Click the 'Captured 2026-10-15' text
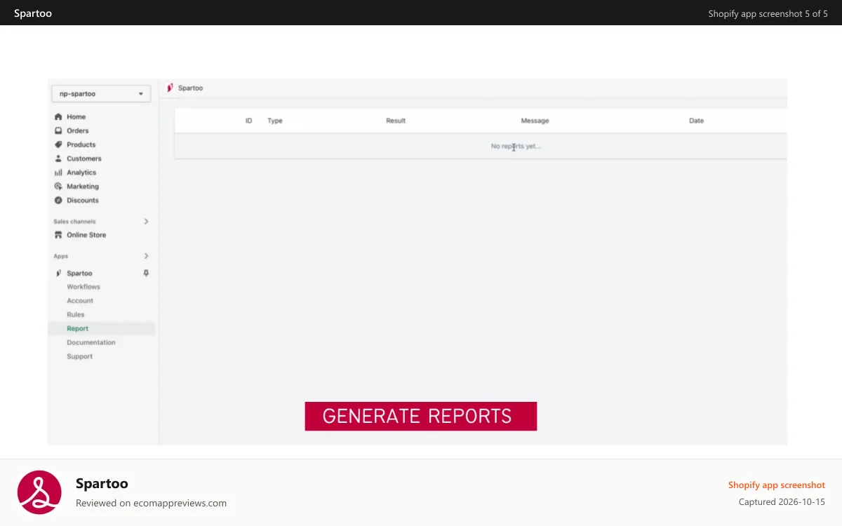The image size is (842, 526). [x=782, y=502]
